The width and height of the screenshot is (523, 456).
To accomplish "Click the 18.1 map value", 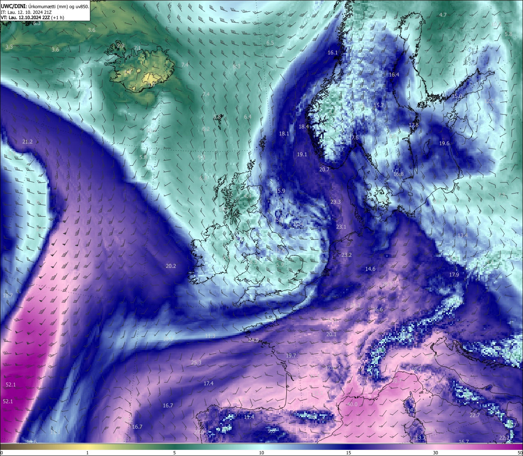I will (x=284, y=133).
